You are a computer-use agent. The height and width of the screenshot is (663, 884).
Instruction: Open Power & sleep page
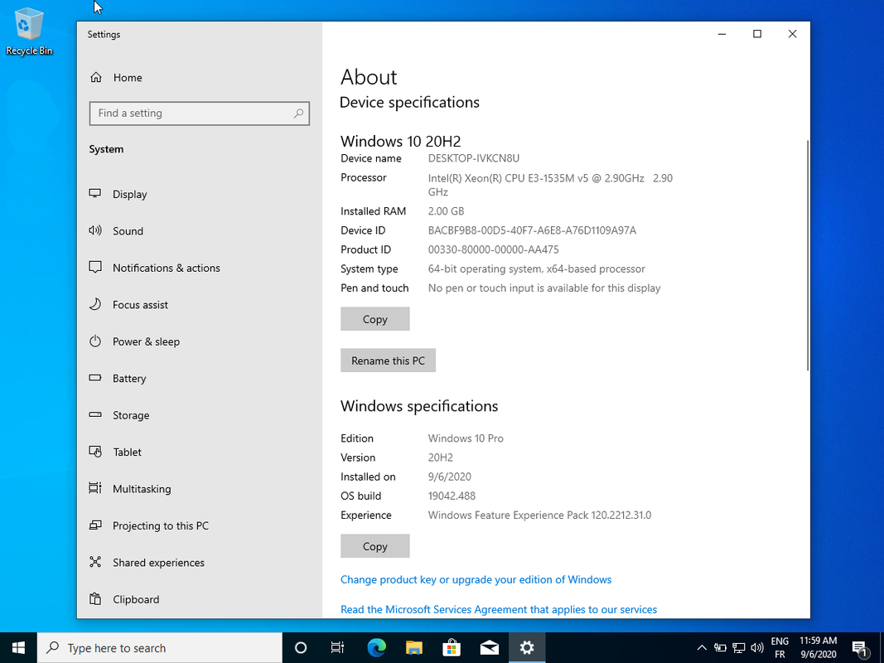click(199, 341)
